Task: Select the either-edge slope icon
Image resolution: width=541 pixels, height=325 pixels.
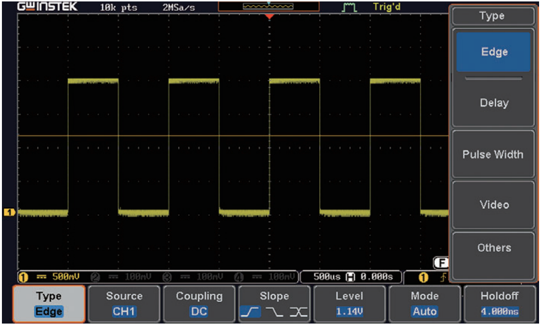Action: pyautogui.click(x=298, y=312)
